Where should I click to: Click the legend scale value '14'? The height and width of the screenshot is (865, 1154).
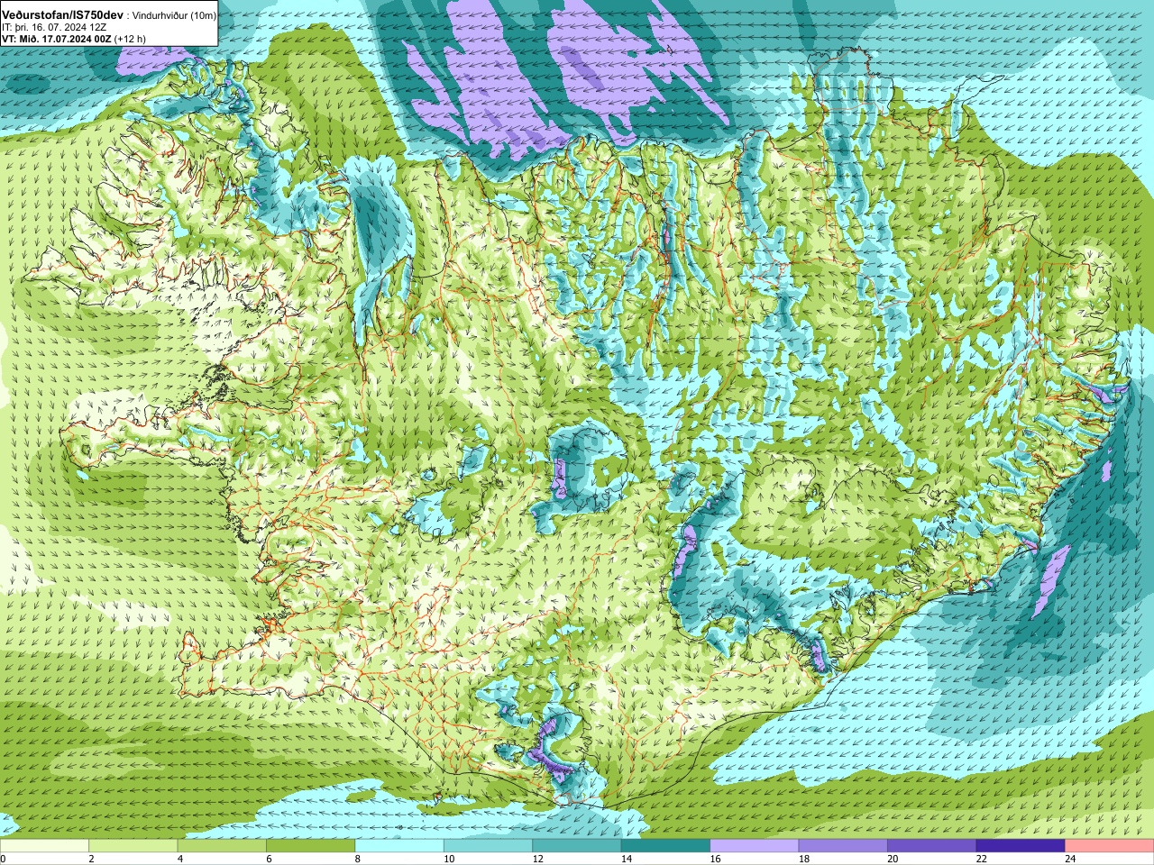tap(627, 859)
